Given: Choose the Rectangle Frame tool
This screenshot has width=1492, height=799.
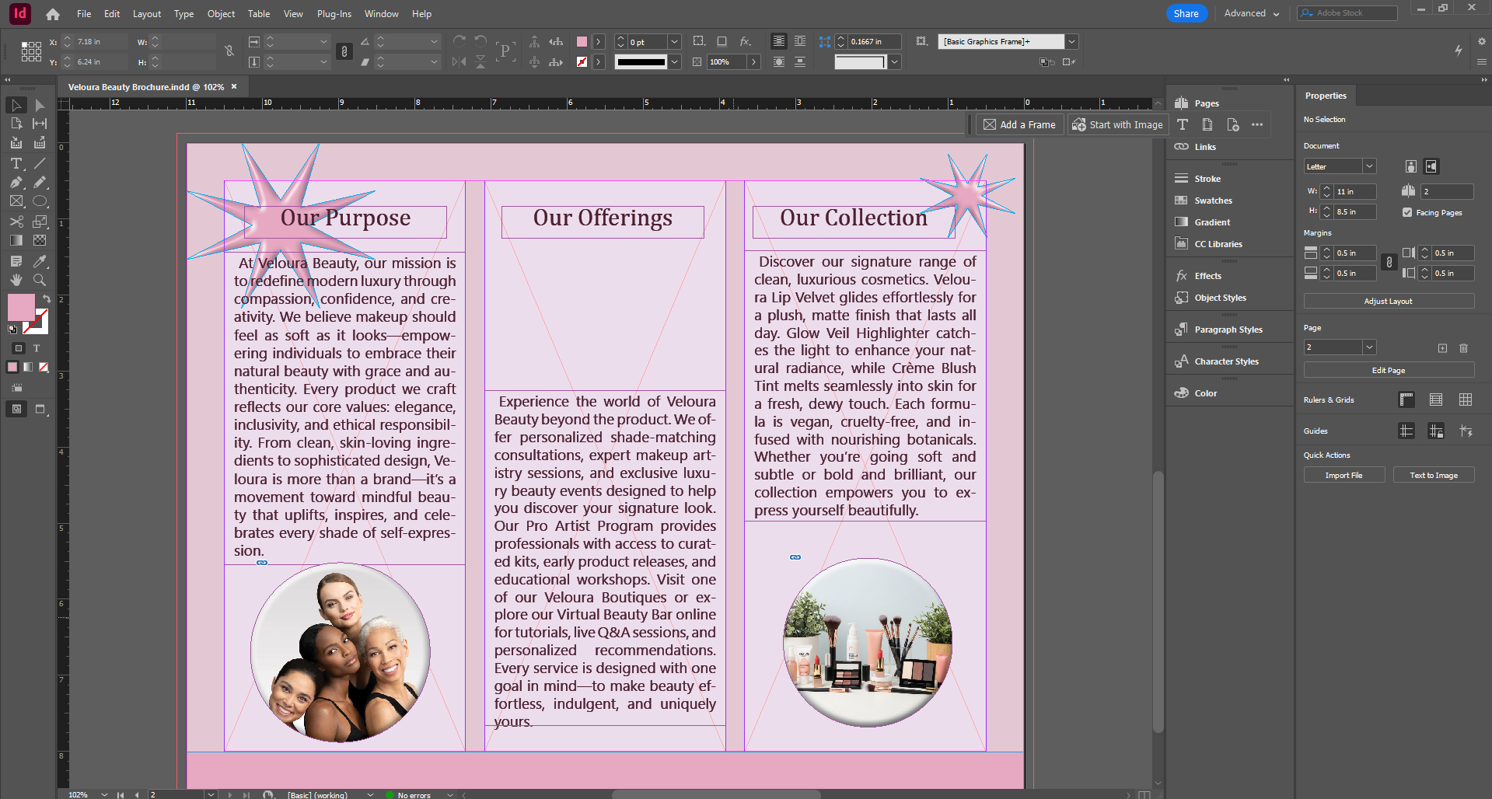Looking at the screenshot, I should tap(16, 201).
